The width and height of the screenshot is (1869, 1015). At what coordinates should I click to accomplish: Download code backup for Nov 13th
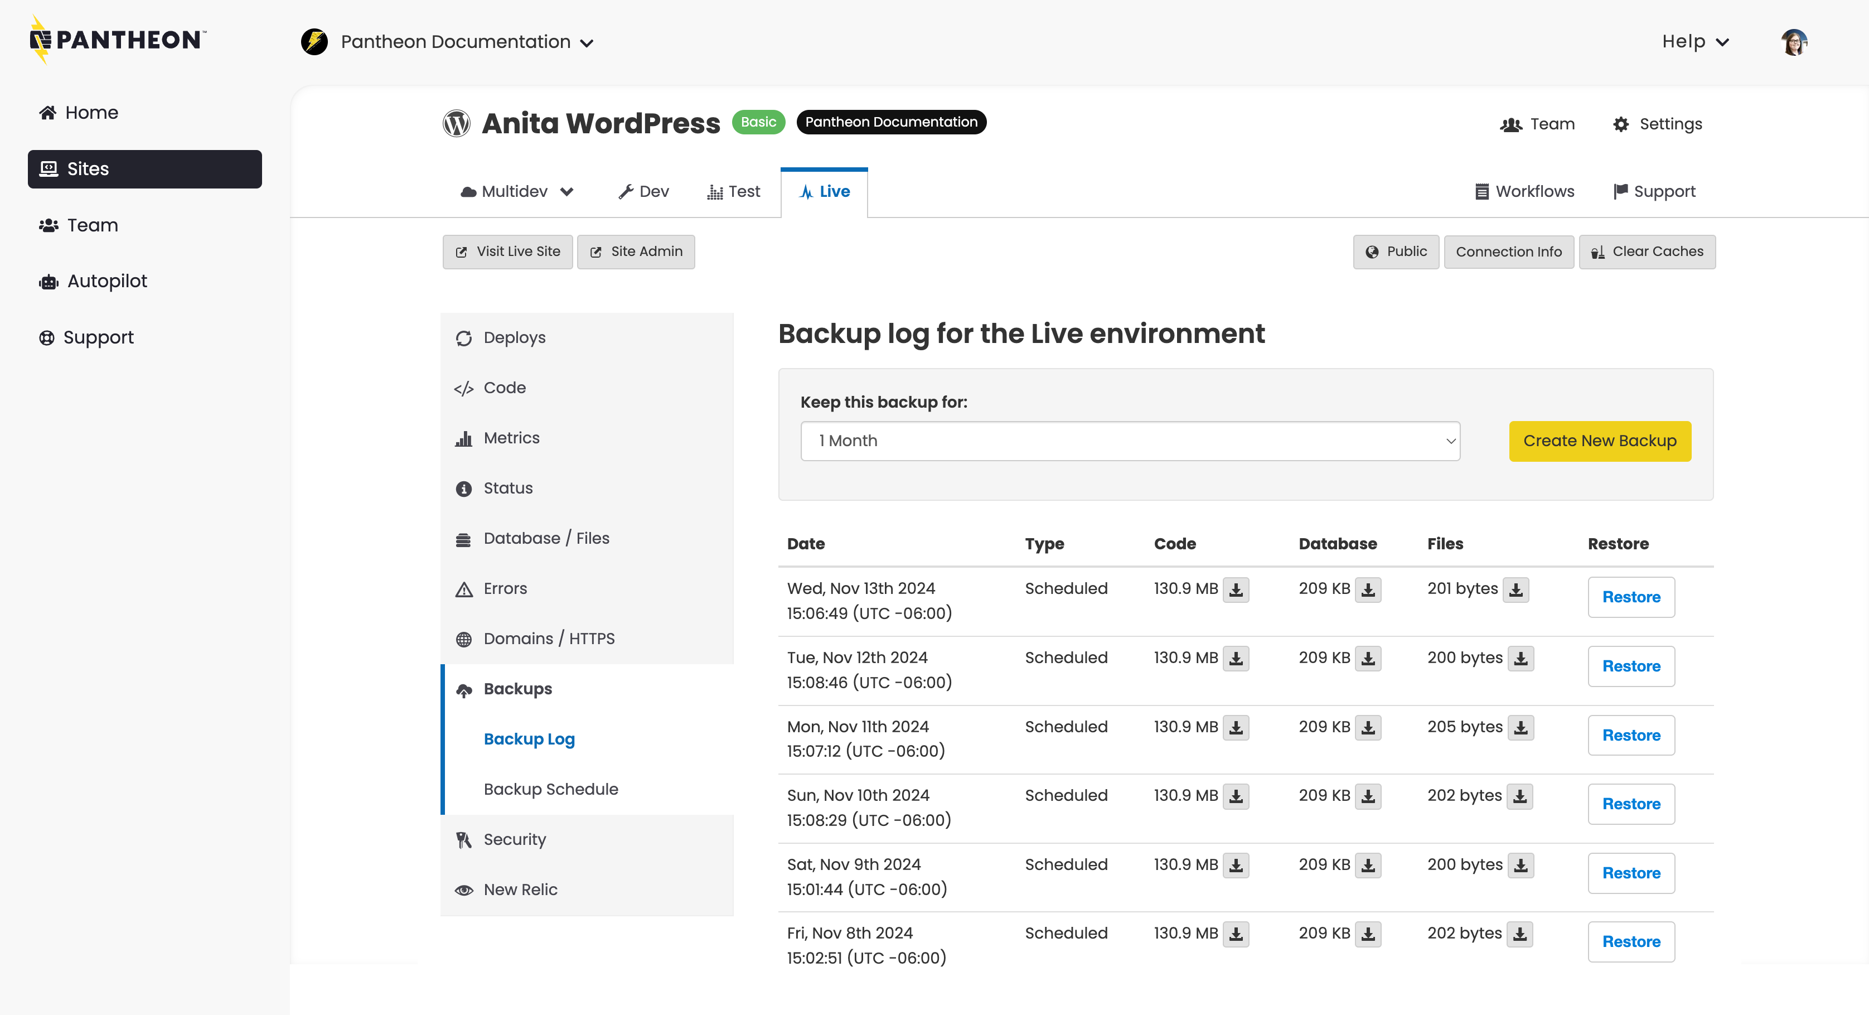click(x=1236, y=590)
